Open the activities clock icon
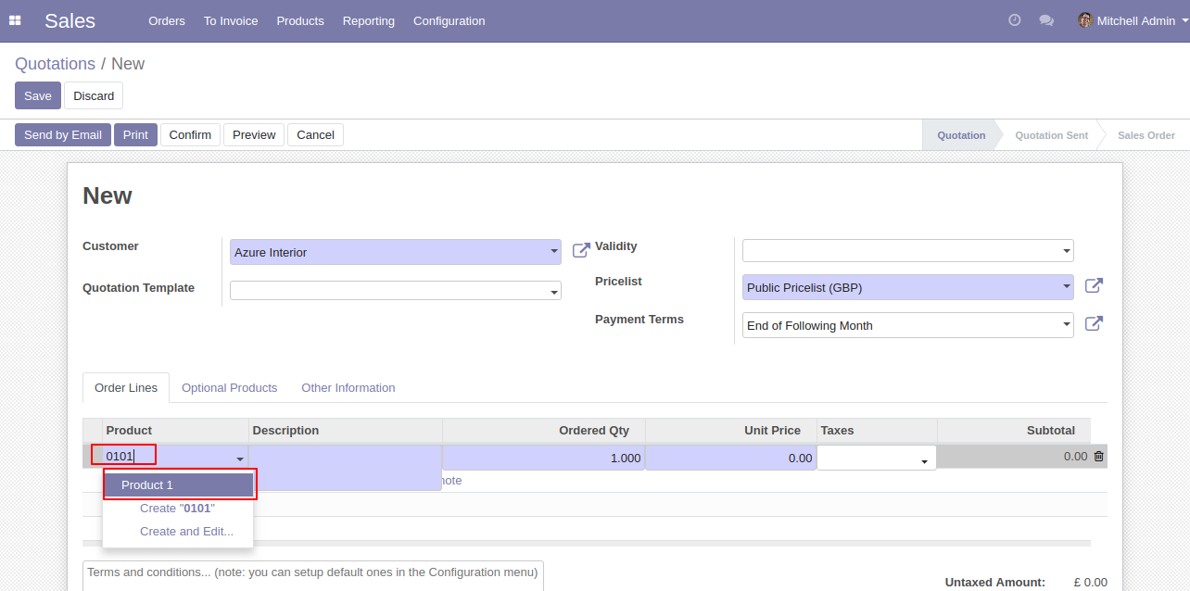Viewport: 1190px width, 591px height. (1015, 20)
